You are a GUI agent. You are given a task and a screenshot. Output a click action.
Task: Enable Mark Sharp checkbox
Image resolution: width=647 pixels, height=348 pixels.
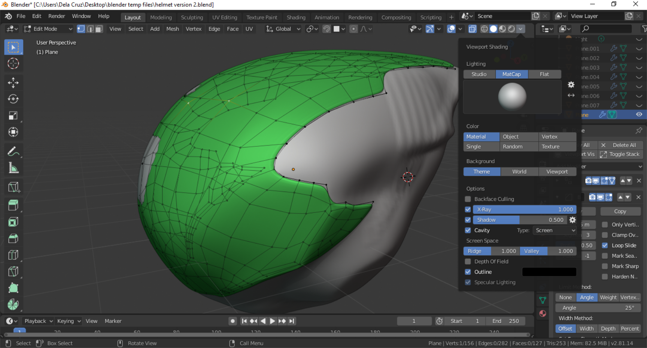pos(605,267)
